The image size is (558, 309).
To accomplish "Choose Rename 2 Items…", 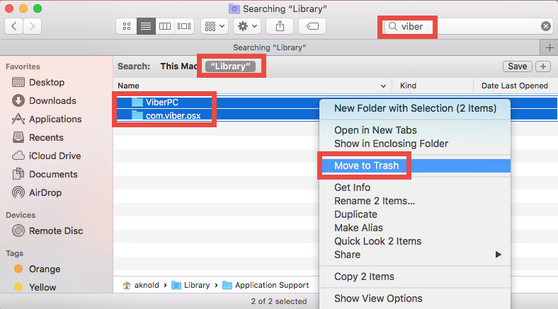I will (415, 201).
